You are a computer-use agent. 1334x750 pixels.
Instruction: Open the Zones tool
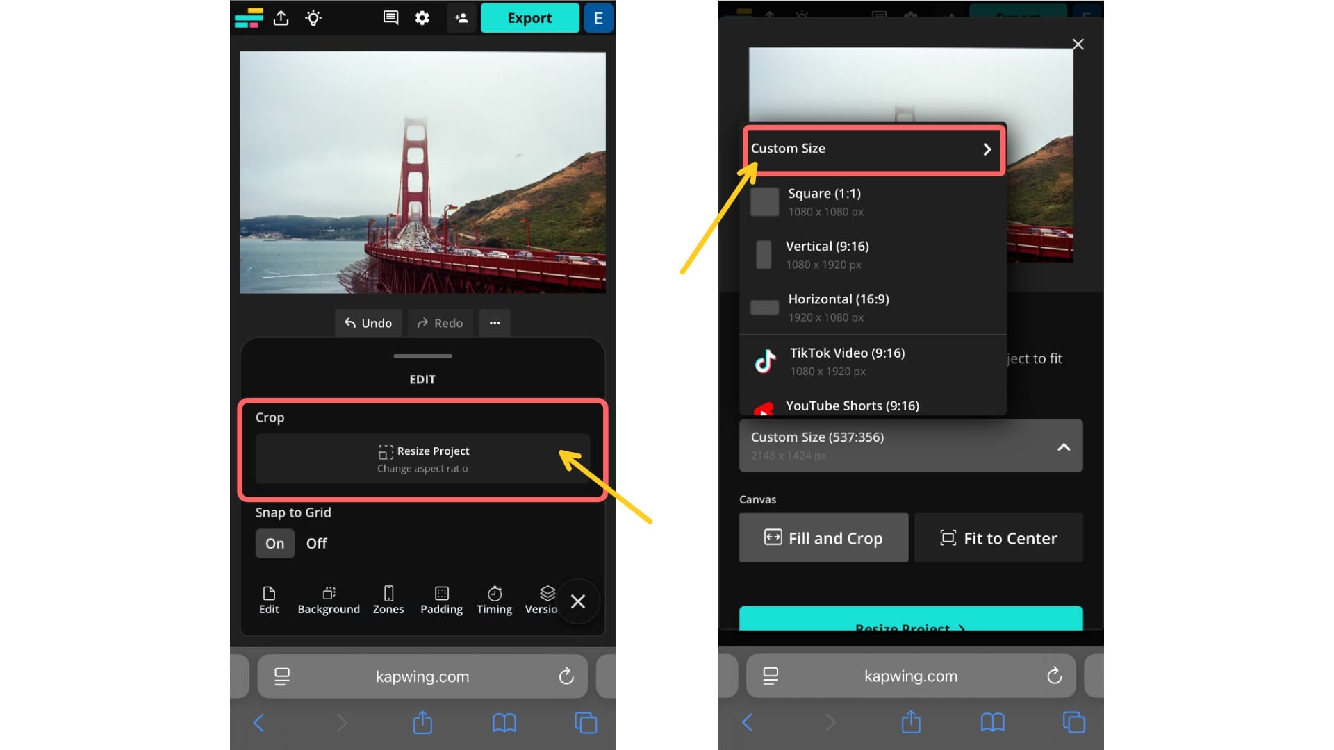point(388,600)
